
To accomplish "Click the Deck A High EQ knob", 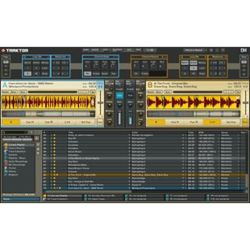I will point(109,96).
